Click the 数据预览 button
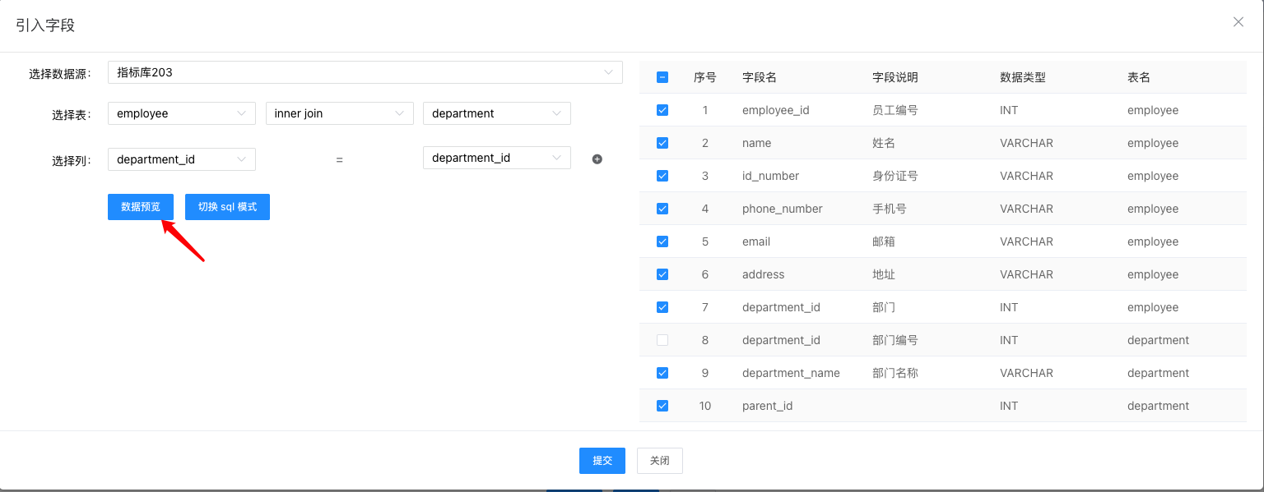Image resolution: width=1264 pixels, height=492 pixels. tap(141, 207)
